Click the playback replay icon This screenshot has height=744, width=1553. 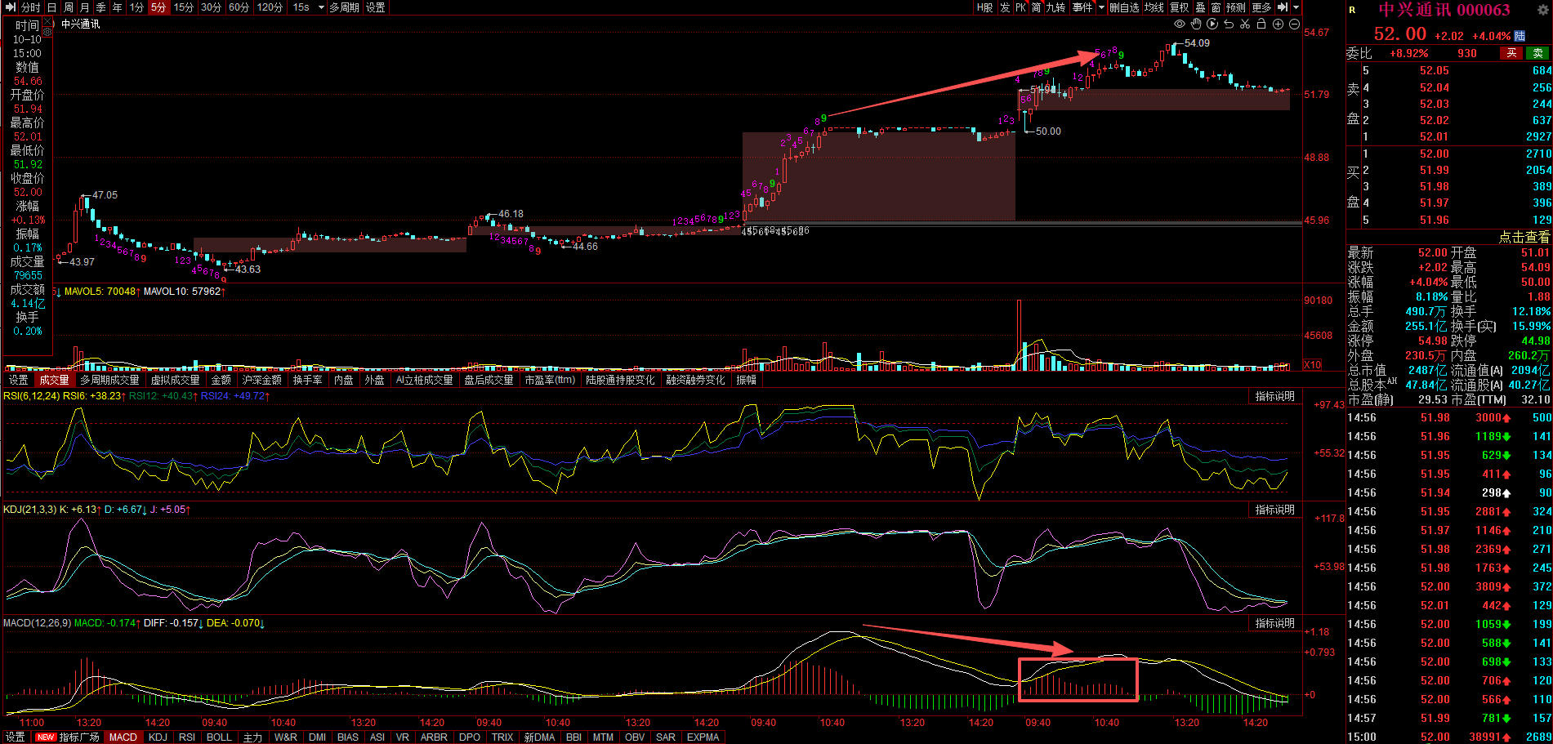tap(1212, 25)
